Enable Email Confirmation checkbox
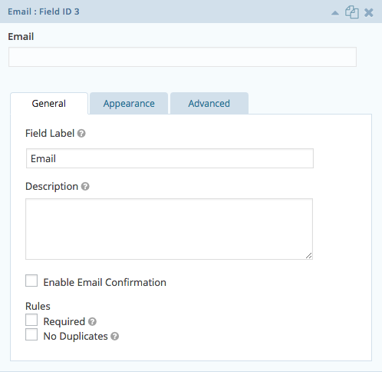 [x=31, y=281]
